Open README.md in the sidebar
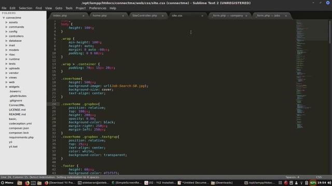This screenshot has height=186, width=332. [17, 114]
